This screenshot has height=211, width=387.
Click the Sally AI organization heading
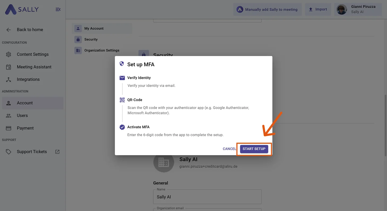pos(188,159)
